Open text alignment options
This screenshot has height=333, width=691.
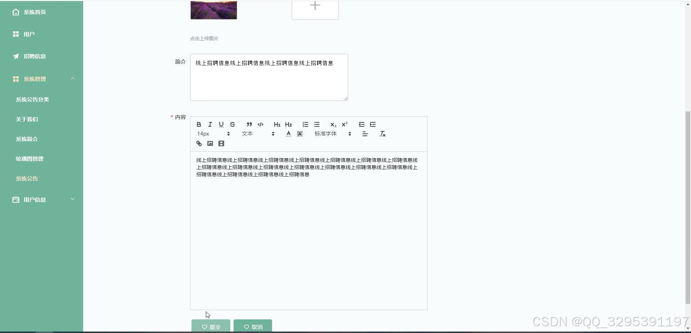click(365, 134)
